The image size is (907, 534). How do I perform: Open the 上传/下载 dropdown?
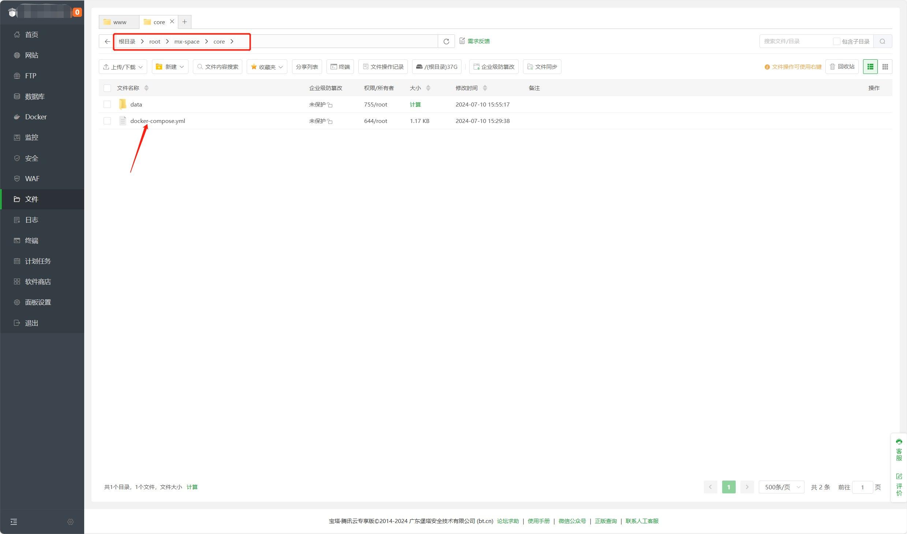[123, 67]
